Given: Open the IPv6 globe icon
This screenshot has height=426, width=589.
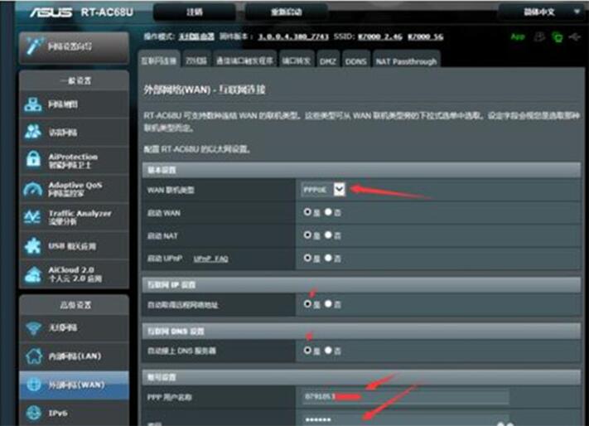Looking at the screenshot, I should click(x=34, y=413).
